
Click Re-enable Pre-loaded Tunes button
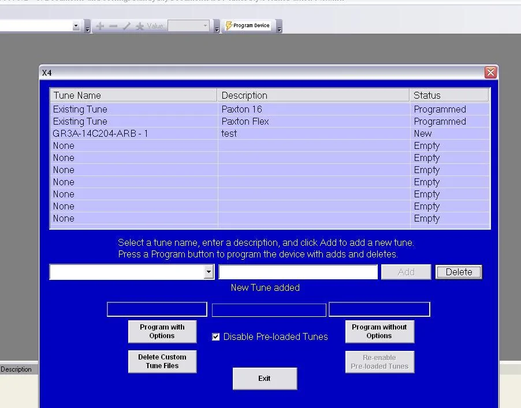379,362
